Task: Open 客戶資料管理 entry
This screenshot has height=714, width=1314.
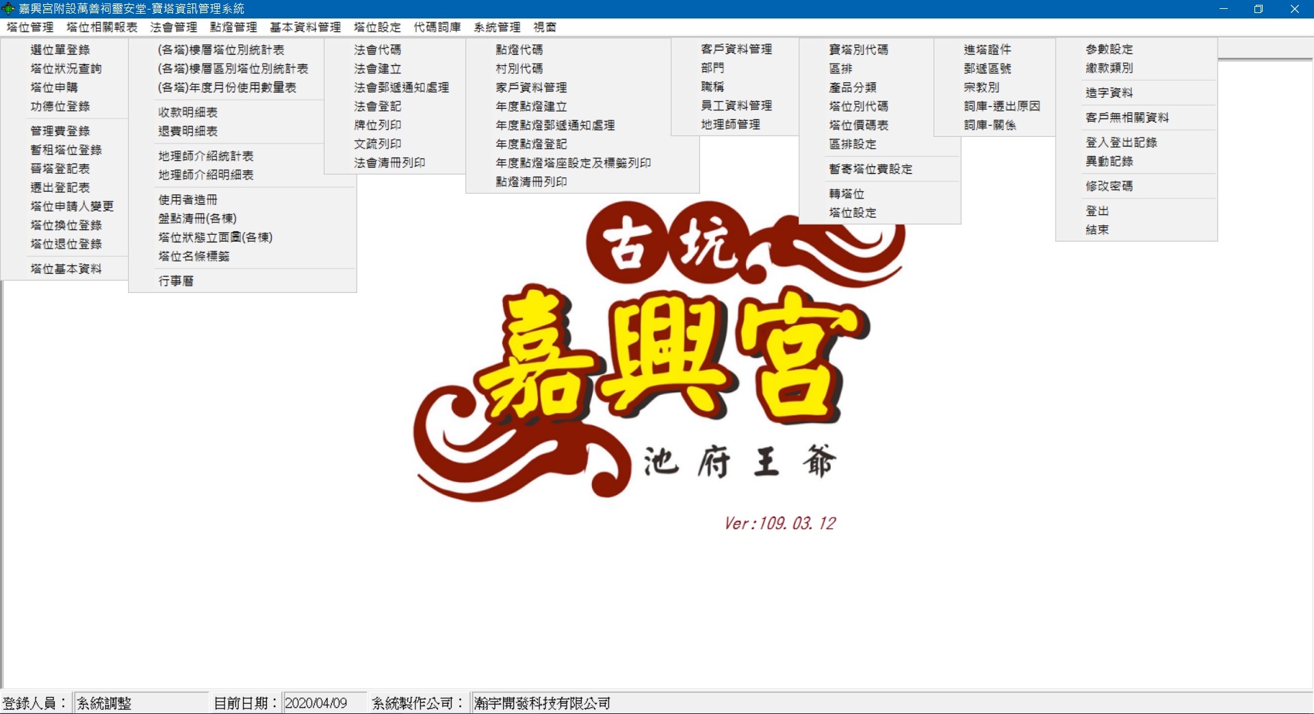Action: point(735,49)
